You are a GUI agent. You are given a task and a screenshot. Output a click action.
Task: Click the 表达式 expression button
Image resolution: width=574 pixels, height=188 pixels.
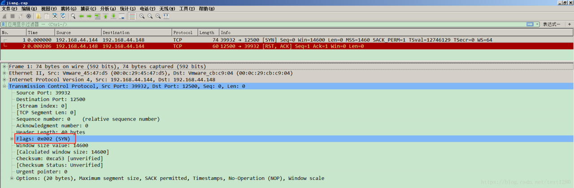pyautogui.click(x=552, y=24)
